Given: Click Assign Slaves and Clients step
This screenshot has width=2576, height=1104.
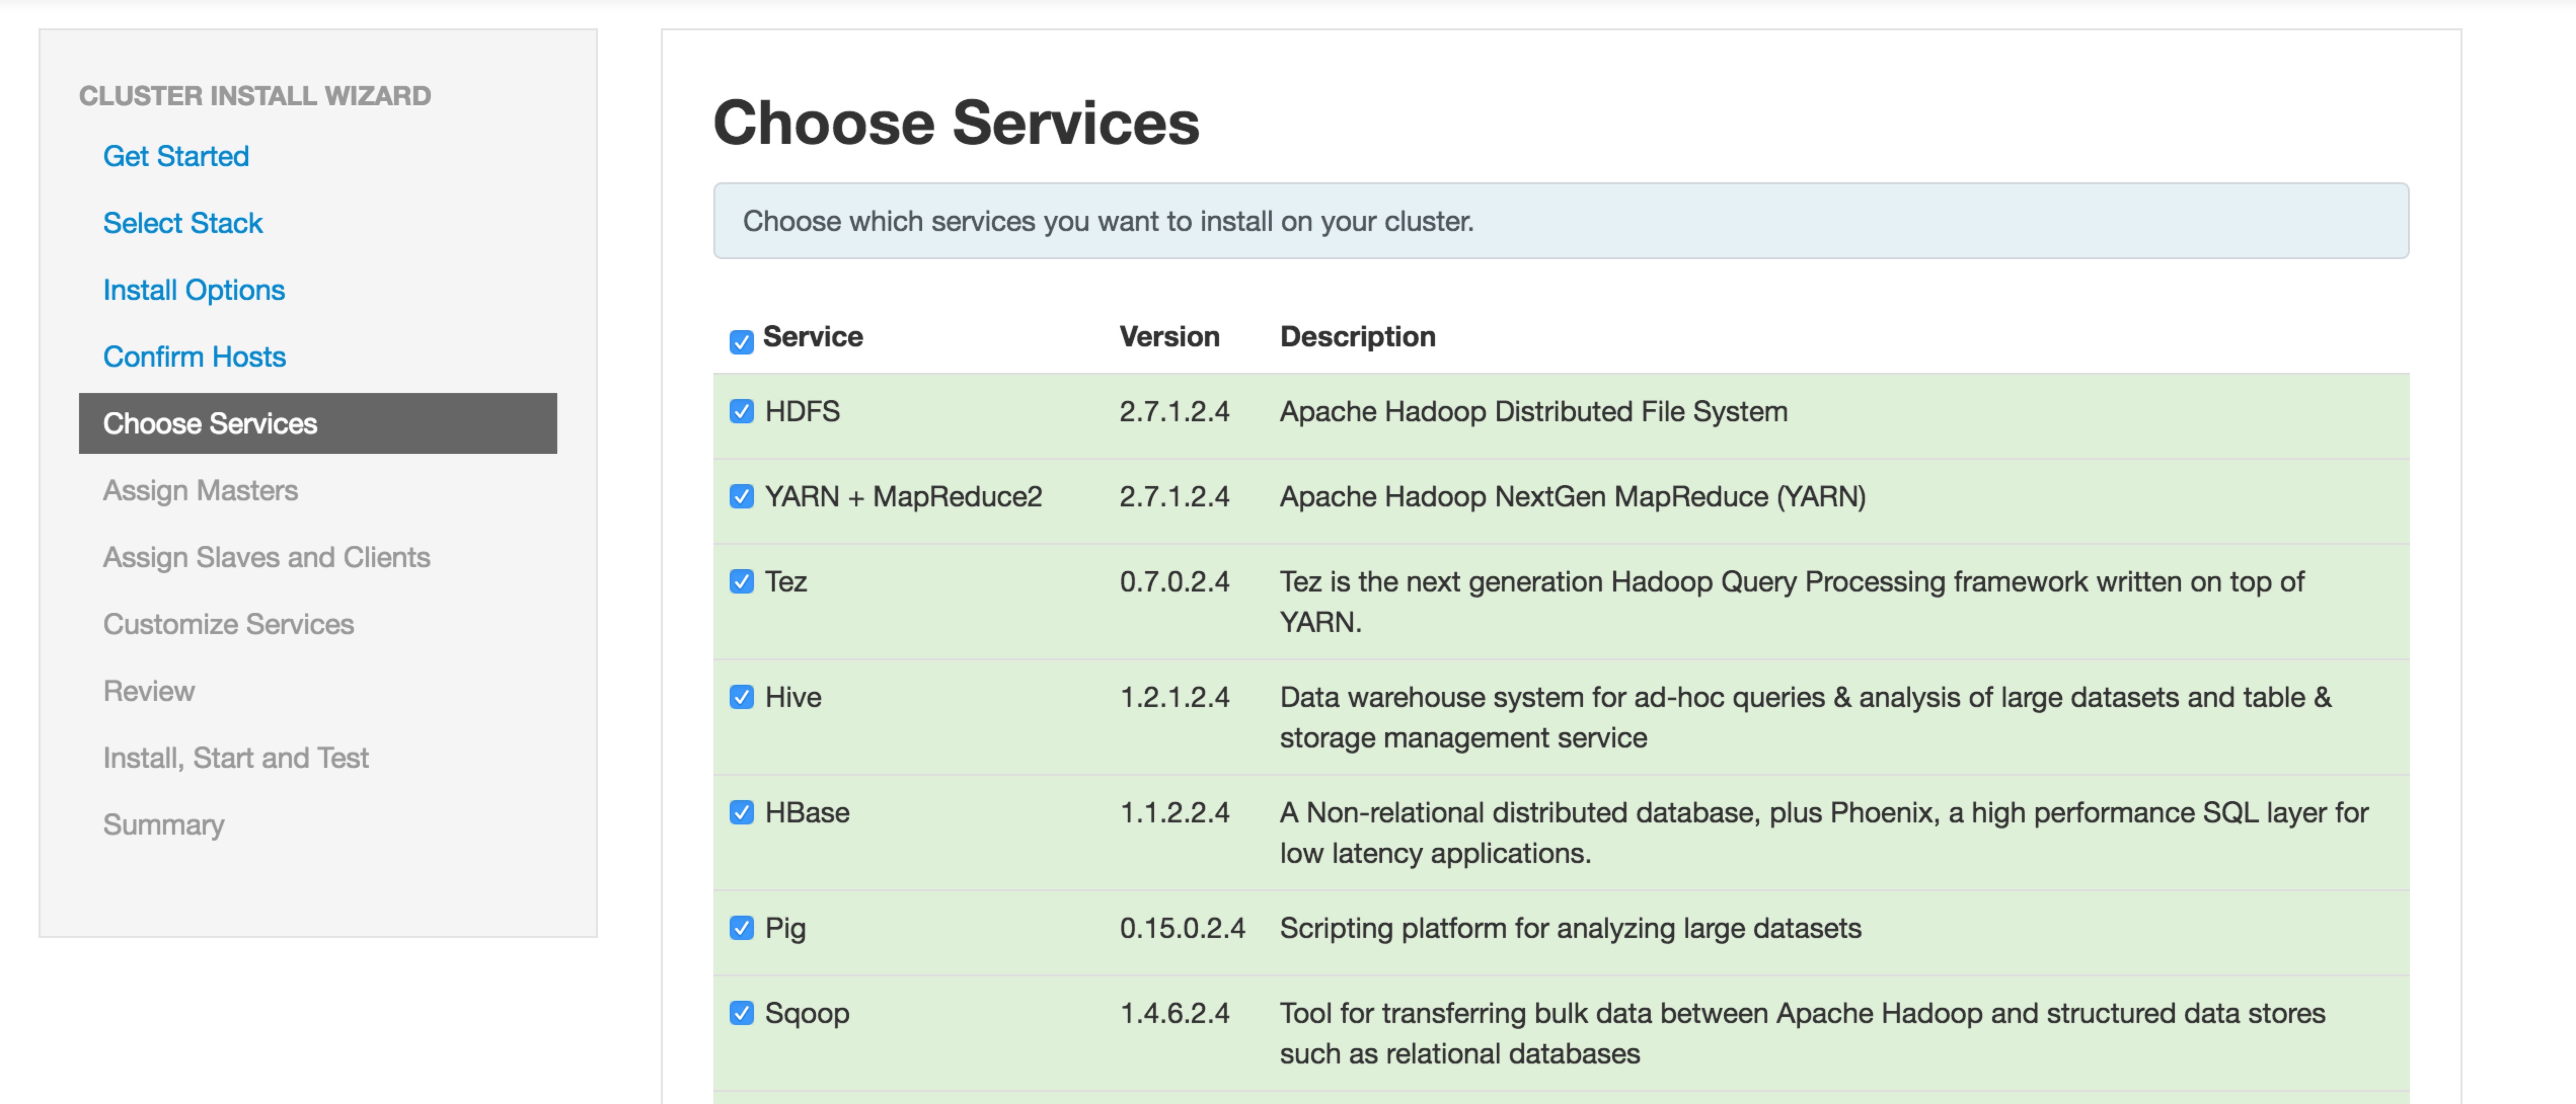Looking at the screenshot, I should click(x=266, y=558).
